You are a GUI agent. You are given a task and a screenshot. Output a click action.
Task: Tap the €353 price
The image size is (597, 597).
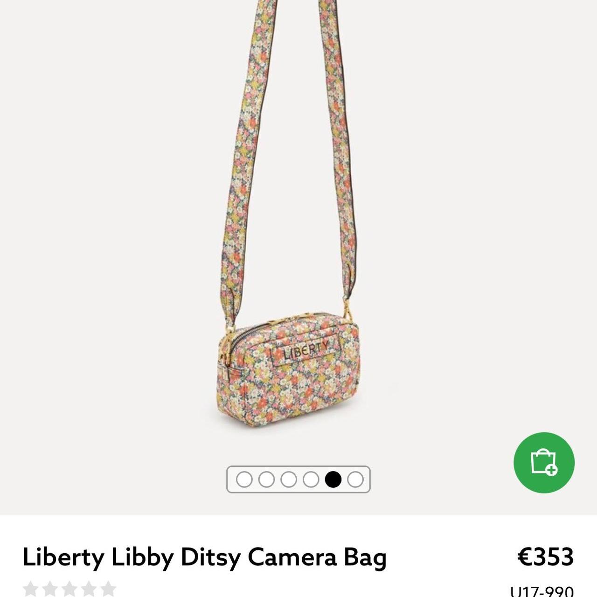point(546,556)
